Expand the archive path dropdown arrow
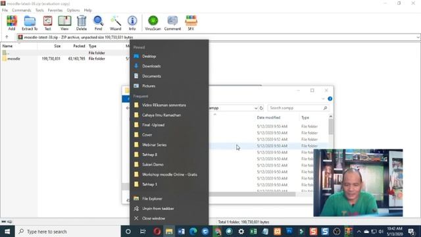The image size is (421, 237). [418, 38]
